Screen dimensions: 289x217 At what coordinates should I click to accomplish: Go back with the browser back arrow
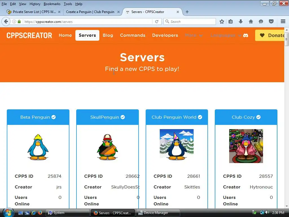tap(6, 21)
